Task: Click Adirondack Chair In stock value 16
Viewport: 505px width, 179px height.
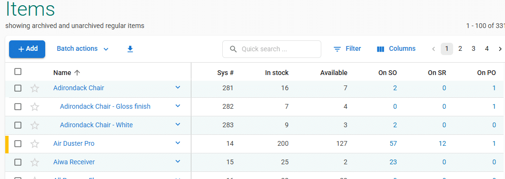Action: coord(285,88)
